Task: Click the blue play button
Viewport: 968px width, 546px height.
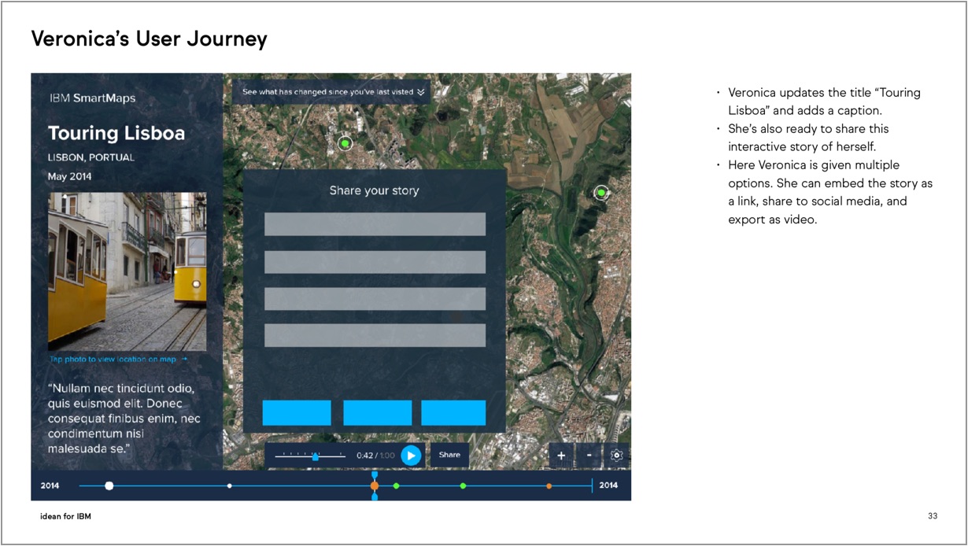Action: click(x=411, y=456)
